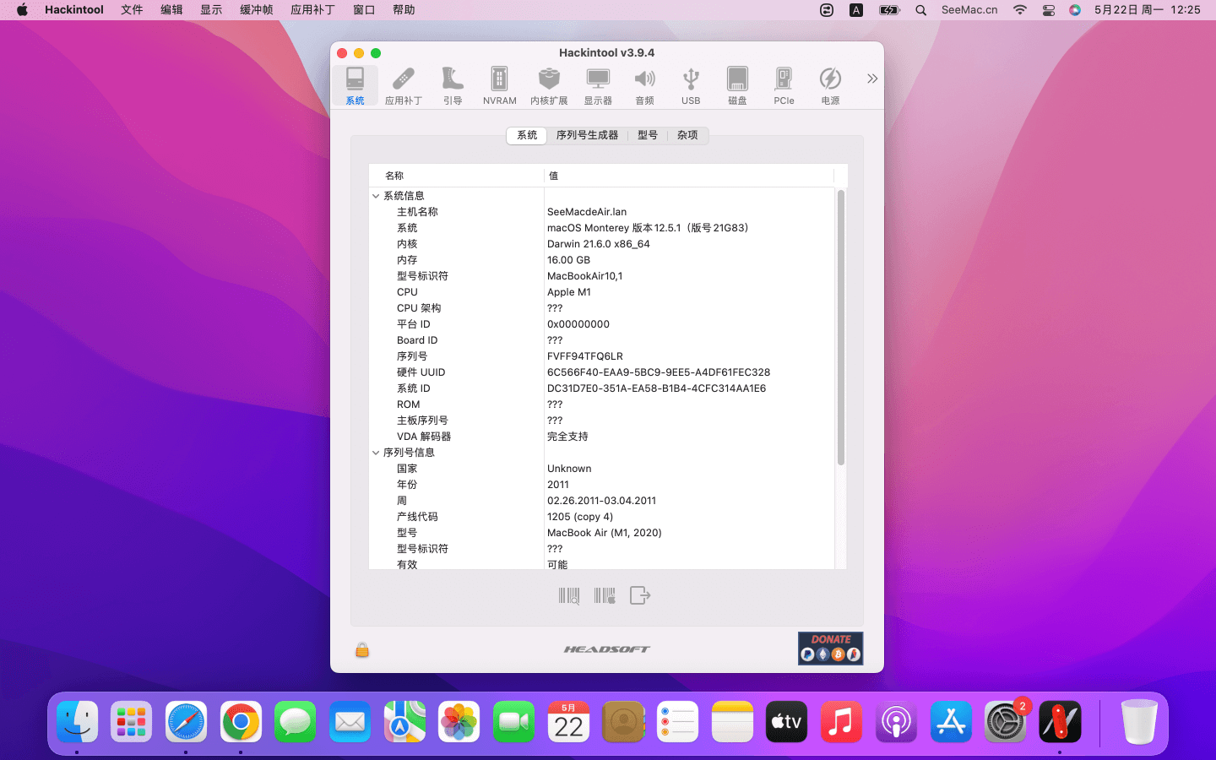The height and width of the screenshot is (760, 1216).
Task: Click the orange lock icon
Action: pos(362,649)
